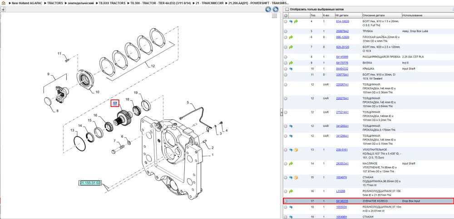
Task: Add part 84145999 using its plus icon
Action: [286, 57]
